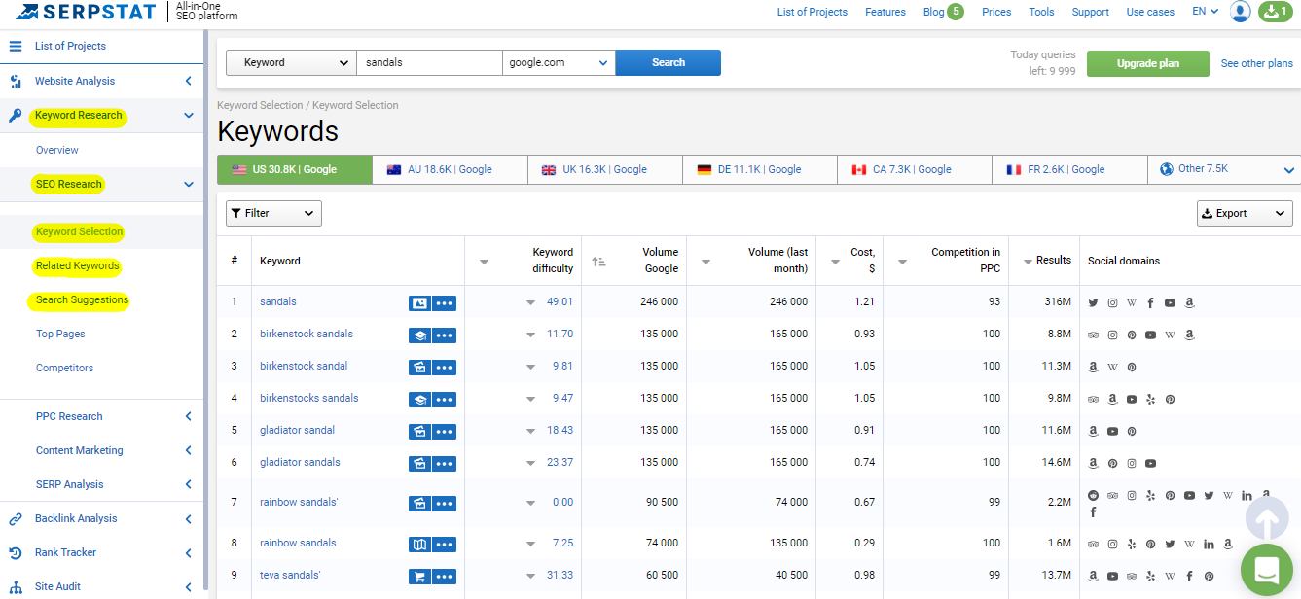Open the three-dot menu for sandals
1301x599 pixels.
pyautogui.click(x=445, y=302)
